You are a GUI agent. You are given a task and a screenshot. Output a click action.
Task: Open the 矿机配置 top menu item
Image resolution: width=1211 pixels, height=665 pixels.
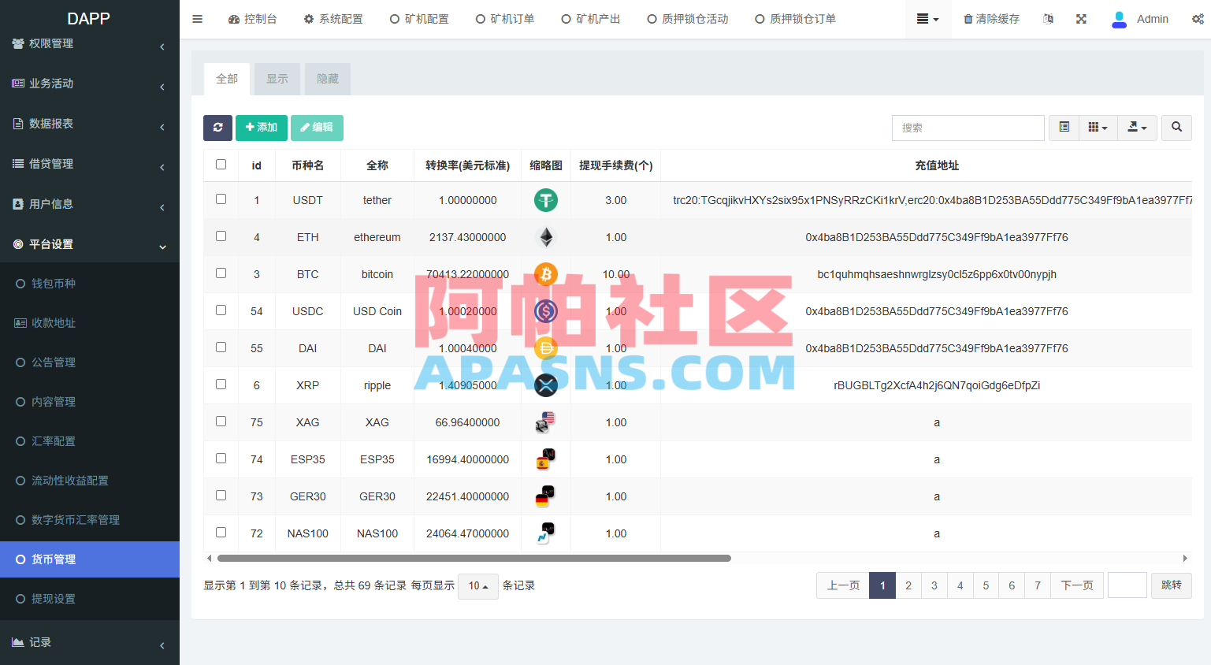419,19
